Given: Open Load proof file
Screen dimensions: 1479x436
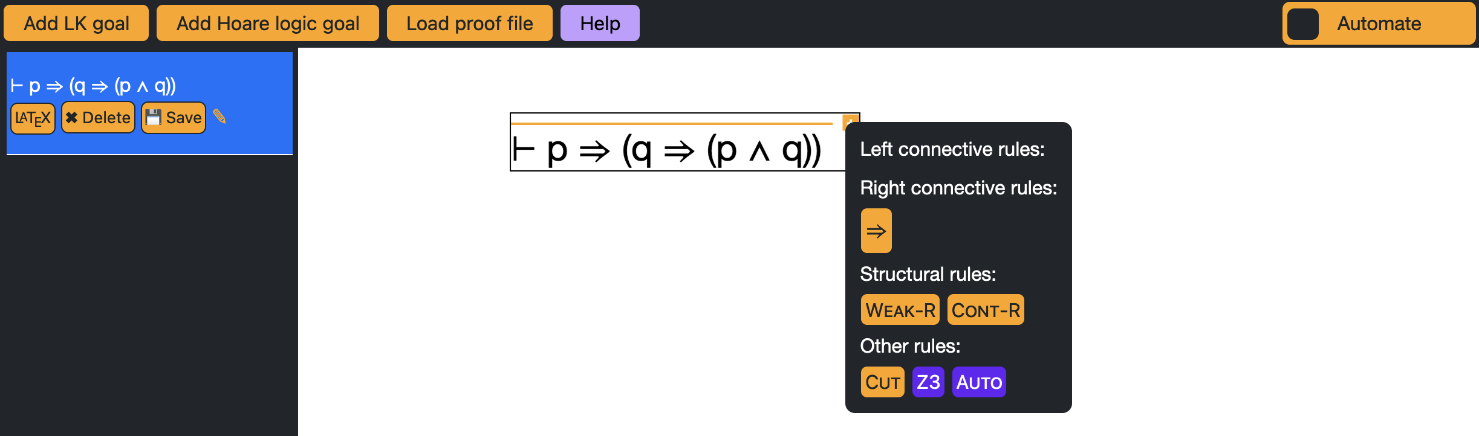Looking at the screenshot, I should coord(469,24).
